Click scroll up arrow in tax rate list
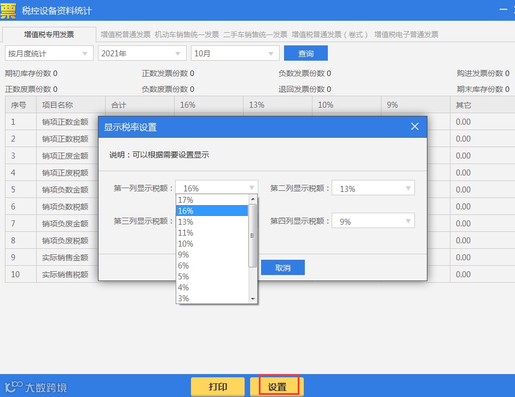The width and height of the screenshot is (515, 397). tap(252, 199)
